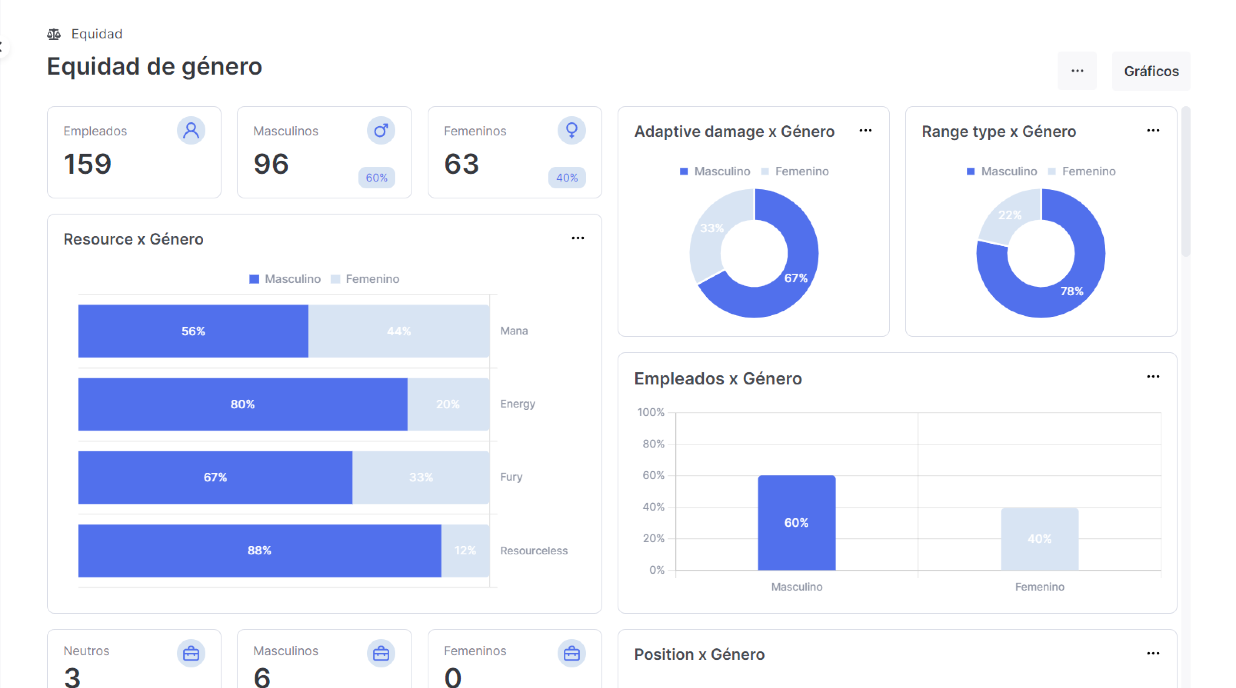Click the Empleados person icon

pos(191,130)
